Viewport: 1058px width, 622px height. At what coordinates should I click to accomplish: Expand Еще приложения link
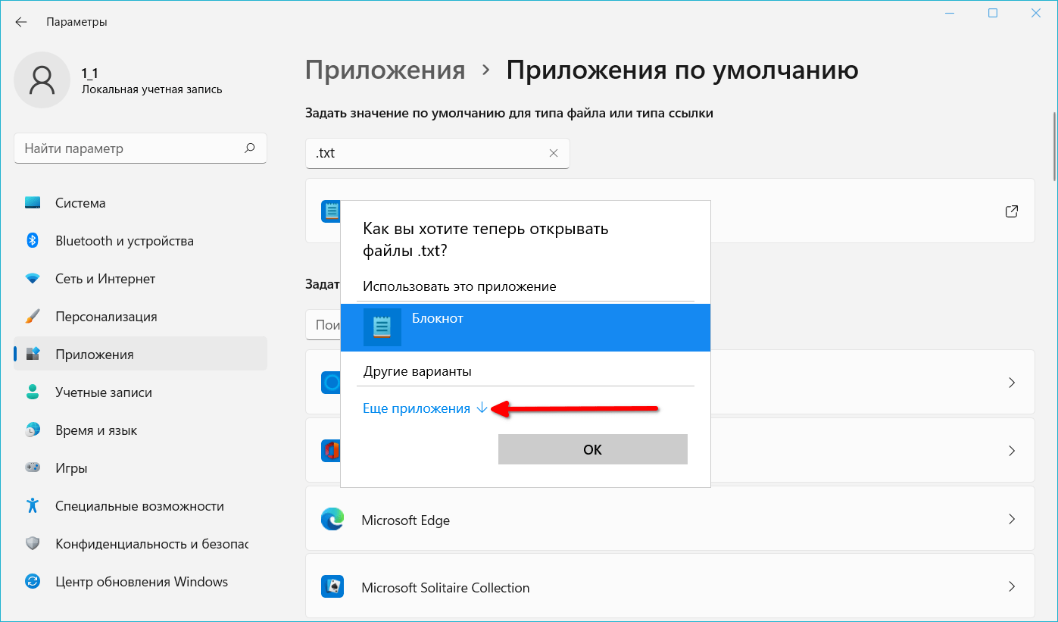426,408
